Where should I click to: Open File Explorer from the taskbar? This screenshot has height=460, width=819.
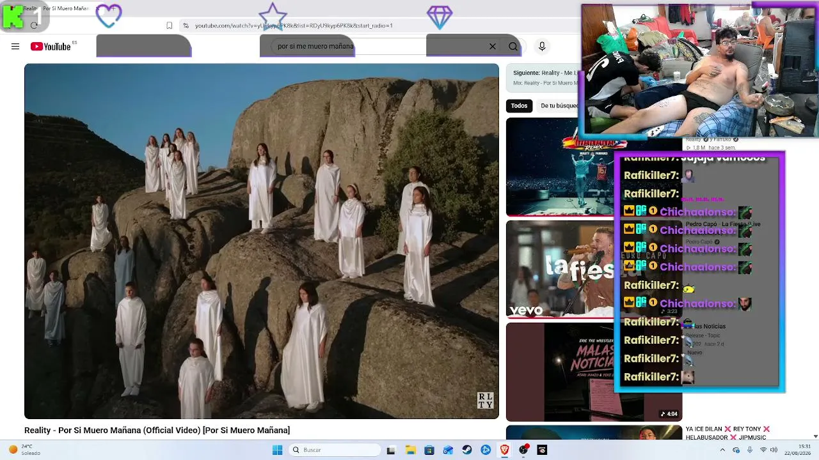pyautogui.click(x=410, y=450)
